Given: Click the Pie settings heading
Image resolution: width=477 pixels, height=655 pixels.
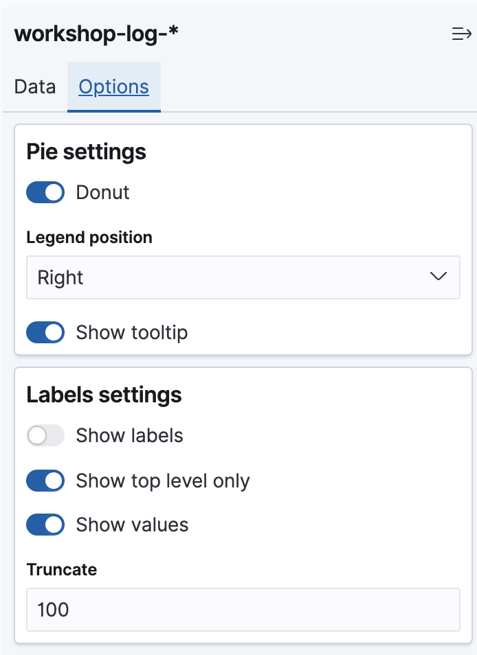Looking at the screenshot, I should 86,152.
